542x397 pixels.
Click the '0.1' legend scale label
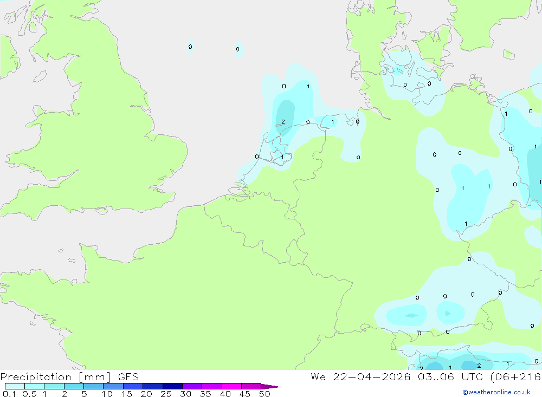pyautogui.click(x=9, y=394)
